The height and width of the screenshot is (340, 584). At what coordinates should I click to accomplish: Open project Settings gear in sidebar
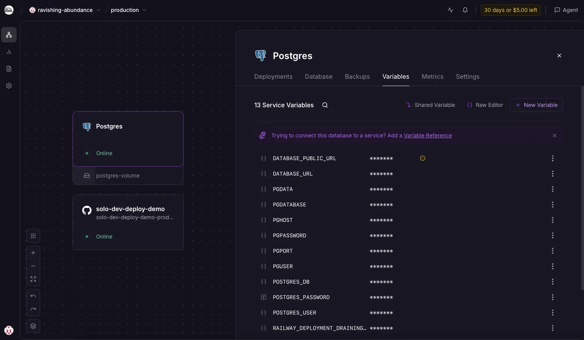9,86
